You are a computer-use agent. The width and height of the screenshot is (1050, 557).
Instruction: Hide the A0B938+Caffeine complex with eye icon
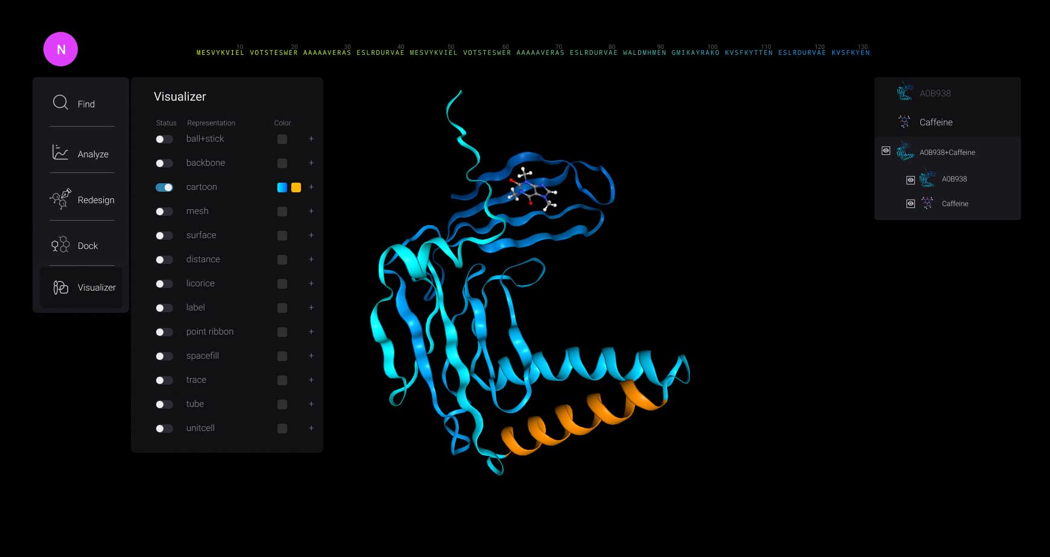click(885, 151)
